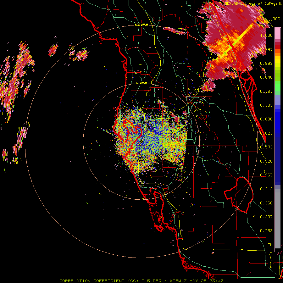This screenshot has width=283, height=283.
Task: Click the '100 NMI' range ring label
Action: tap(141, 25)
